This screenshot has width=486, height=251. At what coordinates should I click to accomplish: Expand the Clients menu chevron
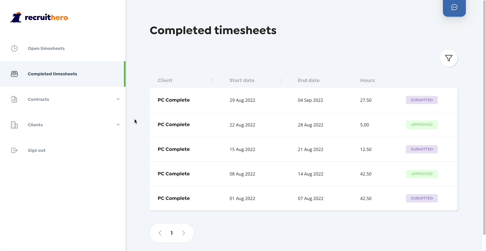point(118,125)
